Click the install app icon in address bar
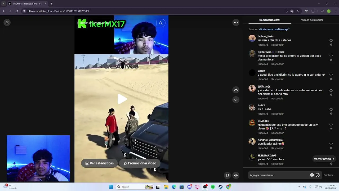339x191 pixels. click(286, 11)
